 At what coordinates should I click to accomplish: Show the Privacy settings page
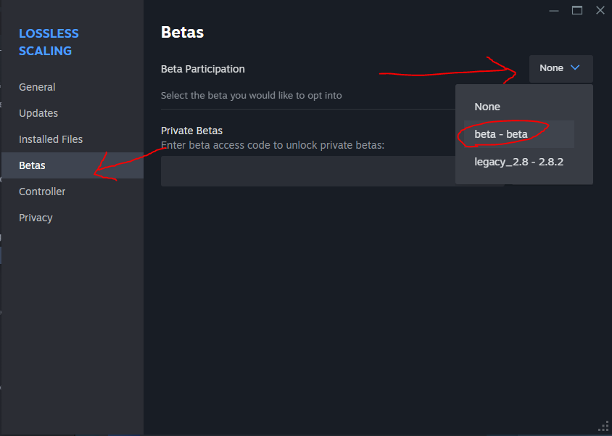(x=36, y=218)
